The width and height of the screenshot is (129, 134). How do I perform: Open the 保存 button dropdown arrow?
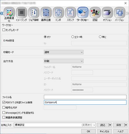pyautogui.click(x=126, y=125)
